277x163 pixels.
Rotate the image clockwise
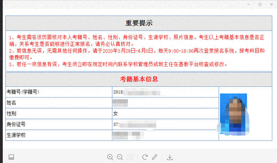(x=145, y=157)
